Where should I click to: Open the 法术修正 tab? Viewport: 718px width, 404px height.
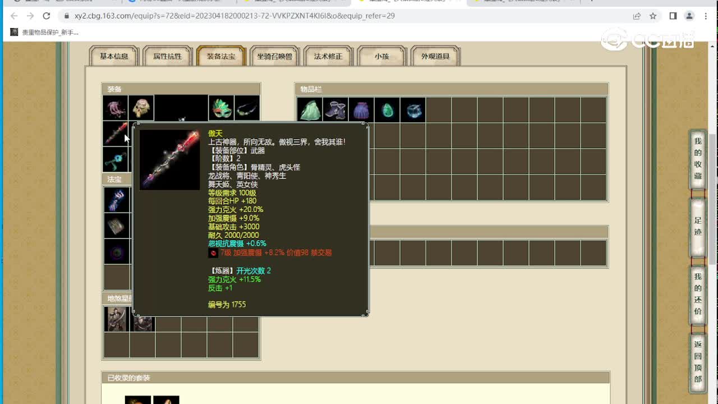click(x=328, y=56)
